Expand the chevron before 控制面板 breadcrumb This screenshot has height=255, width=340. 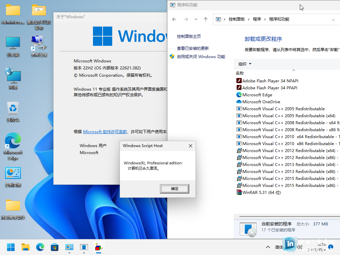tap(224, 19)
